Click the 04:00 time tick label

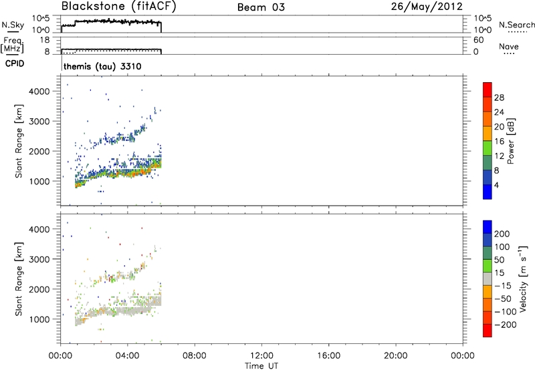click(x=127, y=356)
